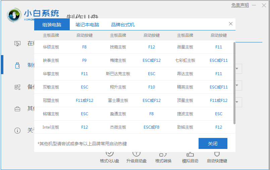Open the 免责声明 link
Screen dimensions: 270x170
coord(240,5)
